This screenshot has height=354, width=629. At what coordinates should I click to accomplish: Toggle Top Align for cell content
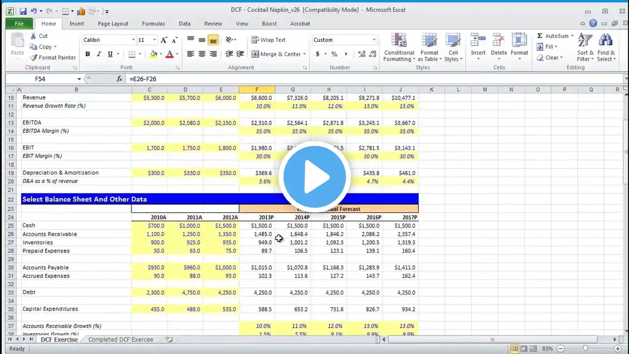pyautogui.click(x=191, y=40)
